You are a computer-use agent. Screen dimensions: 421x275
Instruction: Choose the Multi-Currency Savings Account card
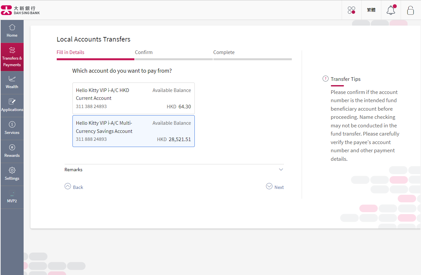133,131
